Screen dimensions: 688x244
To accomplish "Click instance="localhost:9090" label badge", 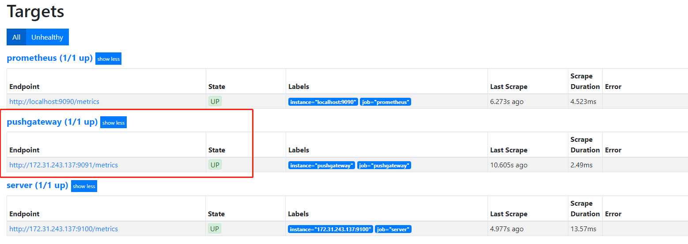I will 323,102.
